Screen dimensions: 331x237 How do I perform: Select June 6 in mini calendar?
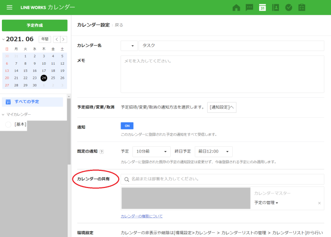[x=7, y=63]
